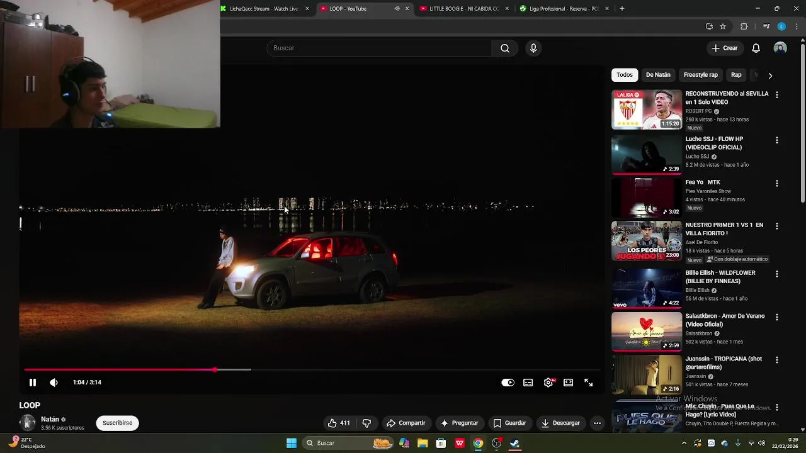Screen dimensions: 806x453
Task: Click the taskbar Buscar search box
Action: click(348, 443)
